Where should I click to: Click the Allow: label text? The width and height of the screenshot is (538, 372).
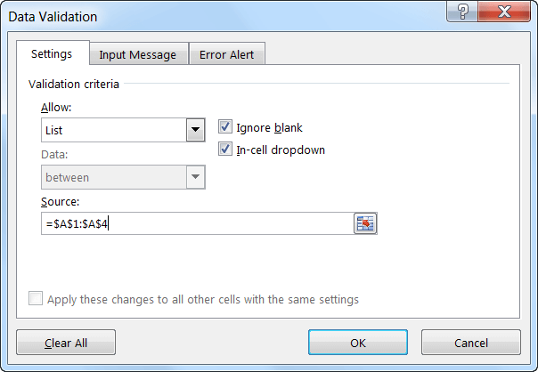(56, 108)
